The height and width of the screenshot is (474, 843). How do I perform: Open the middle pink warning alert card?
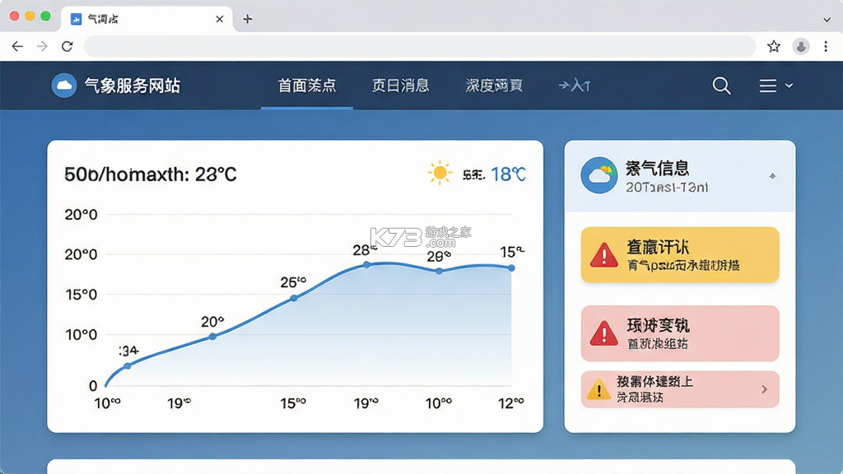click(679, 333)
